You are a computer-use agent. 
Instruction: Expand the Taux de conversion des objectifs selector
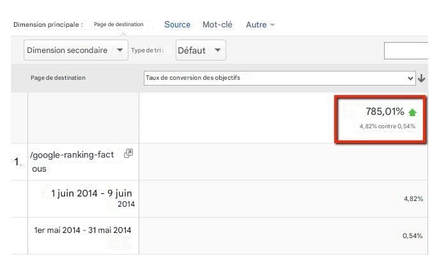[x=279, y=78]
